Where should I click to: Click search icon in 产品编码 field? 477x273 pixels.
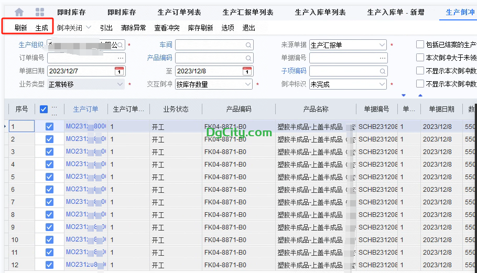click(x=248, y=58)
